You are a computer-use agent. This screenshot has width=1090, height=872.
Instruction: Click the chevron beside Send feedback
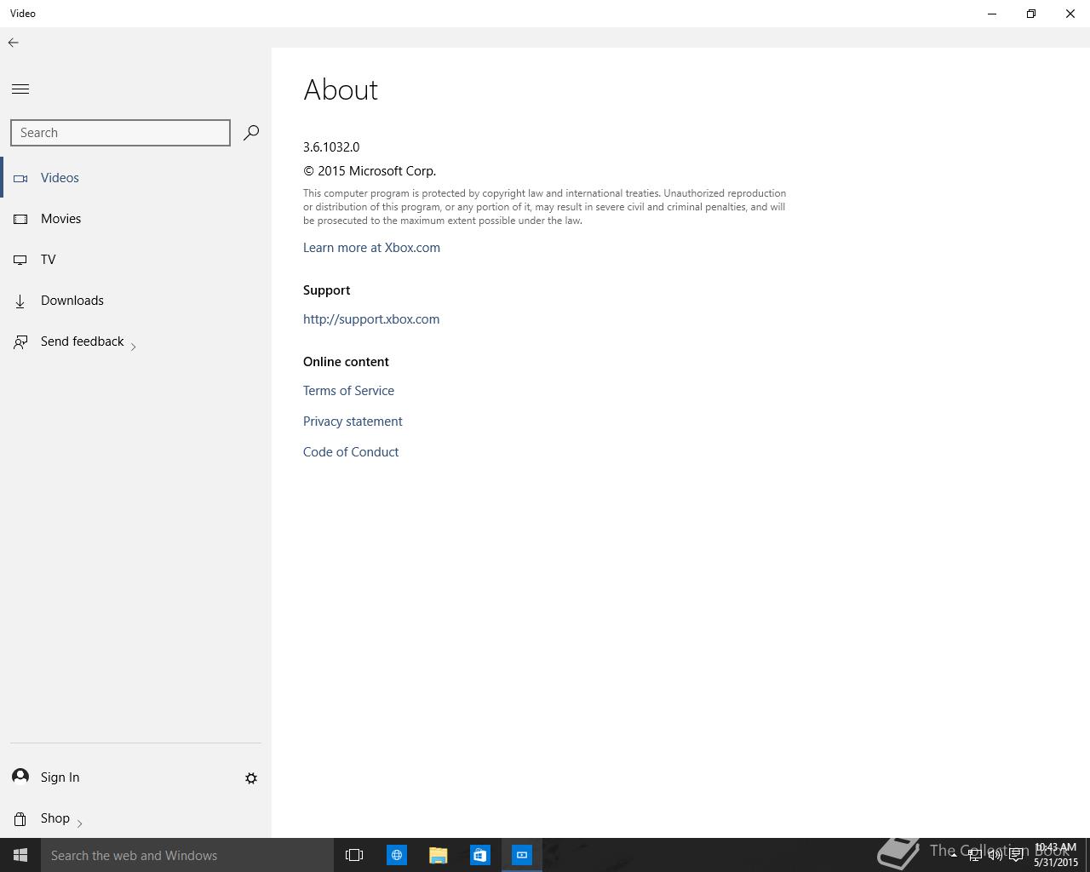click(x=134, y=346)
